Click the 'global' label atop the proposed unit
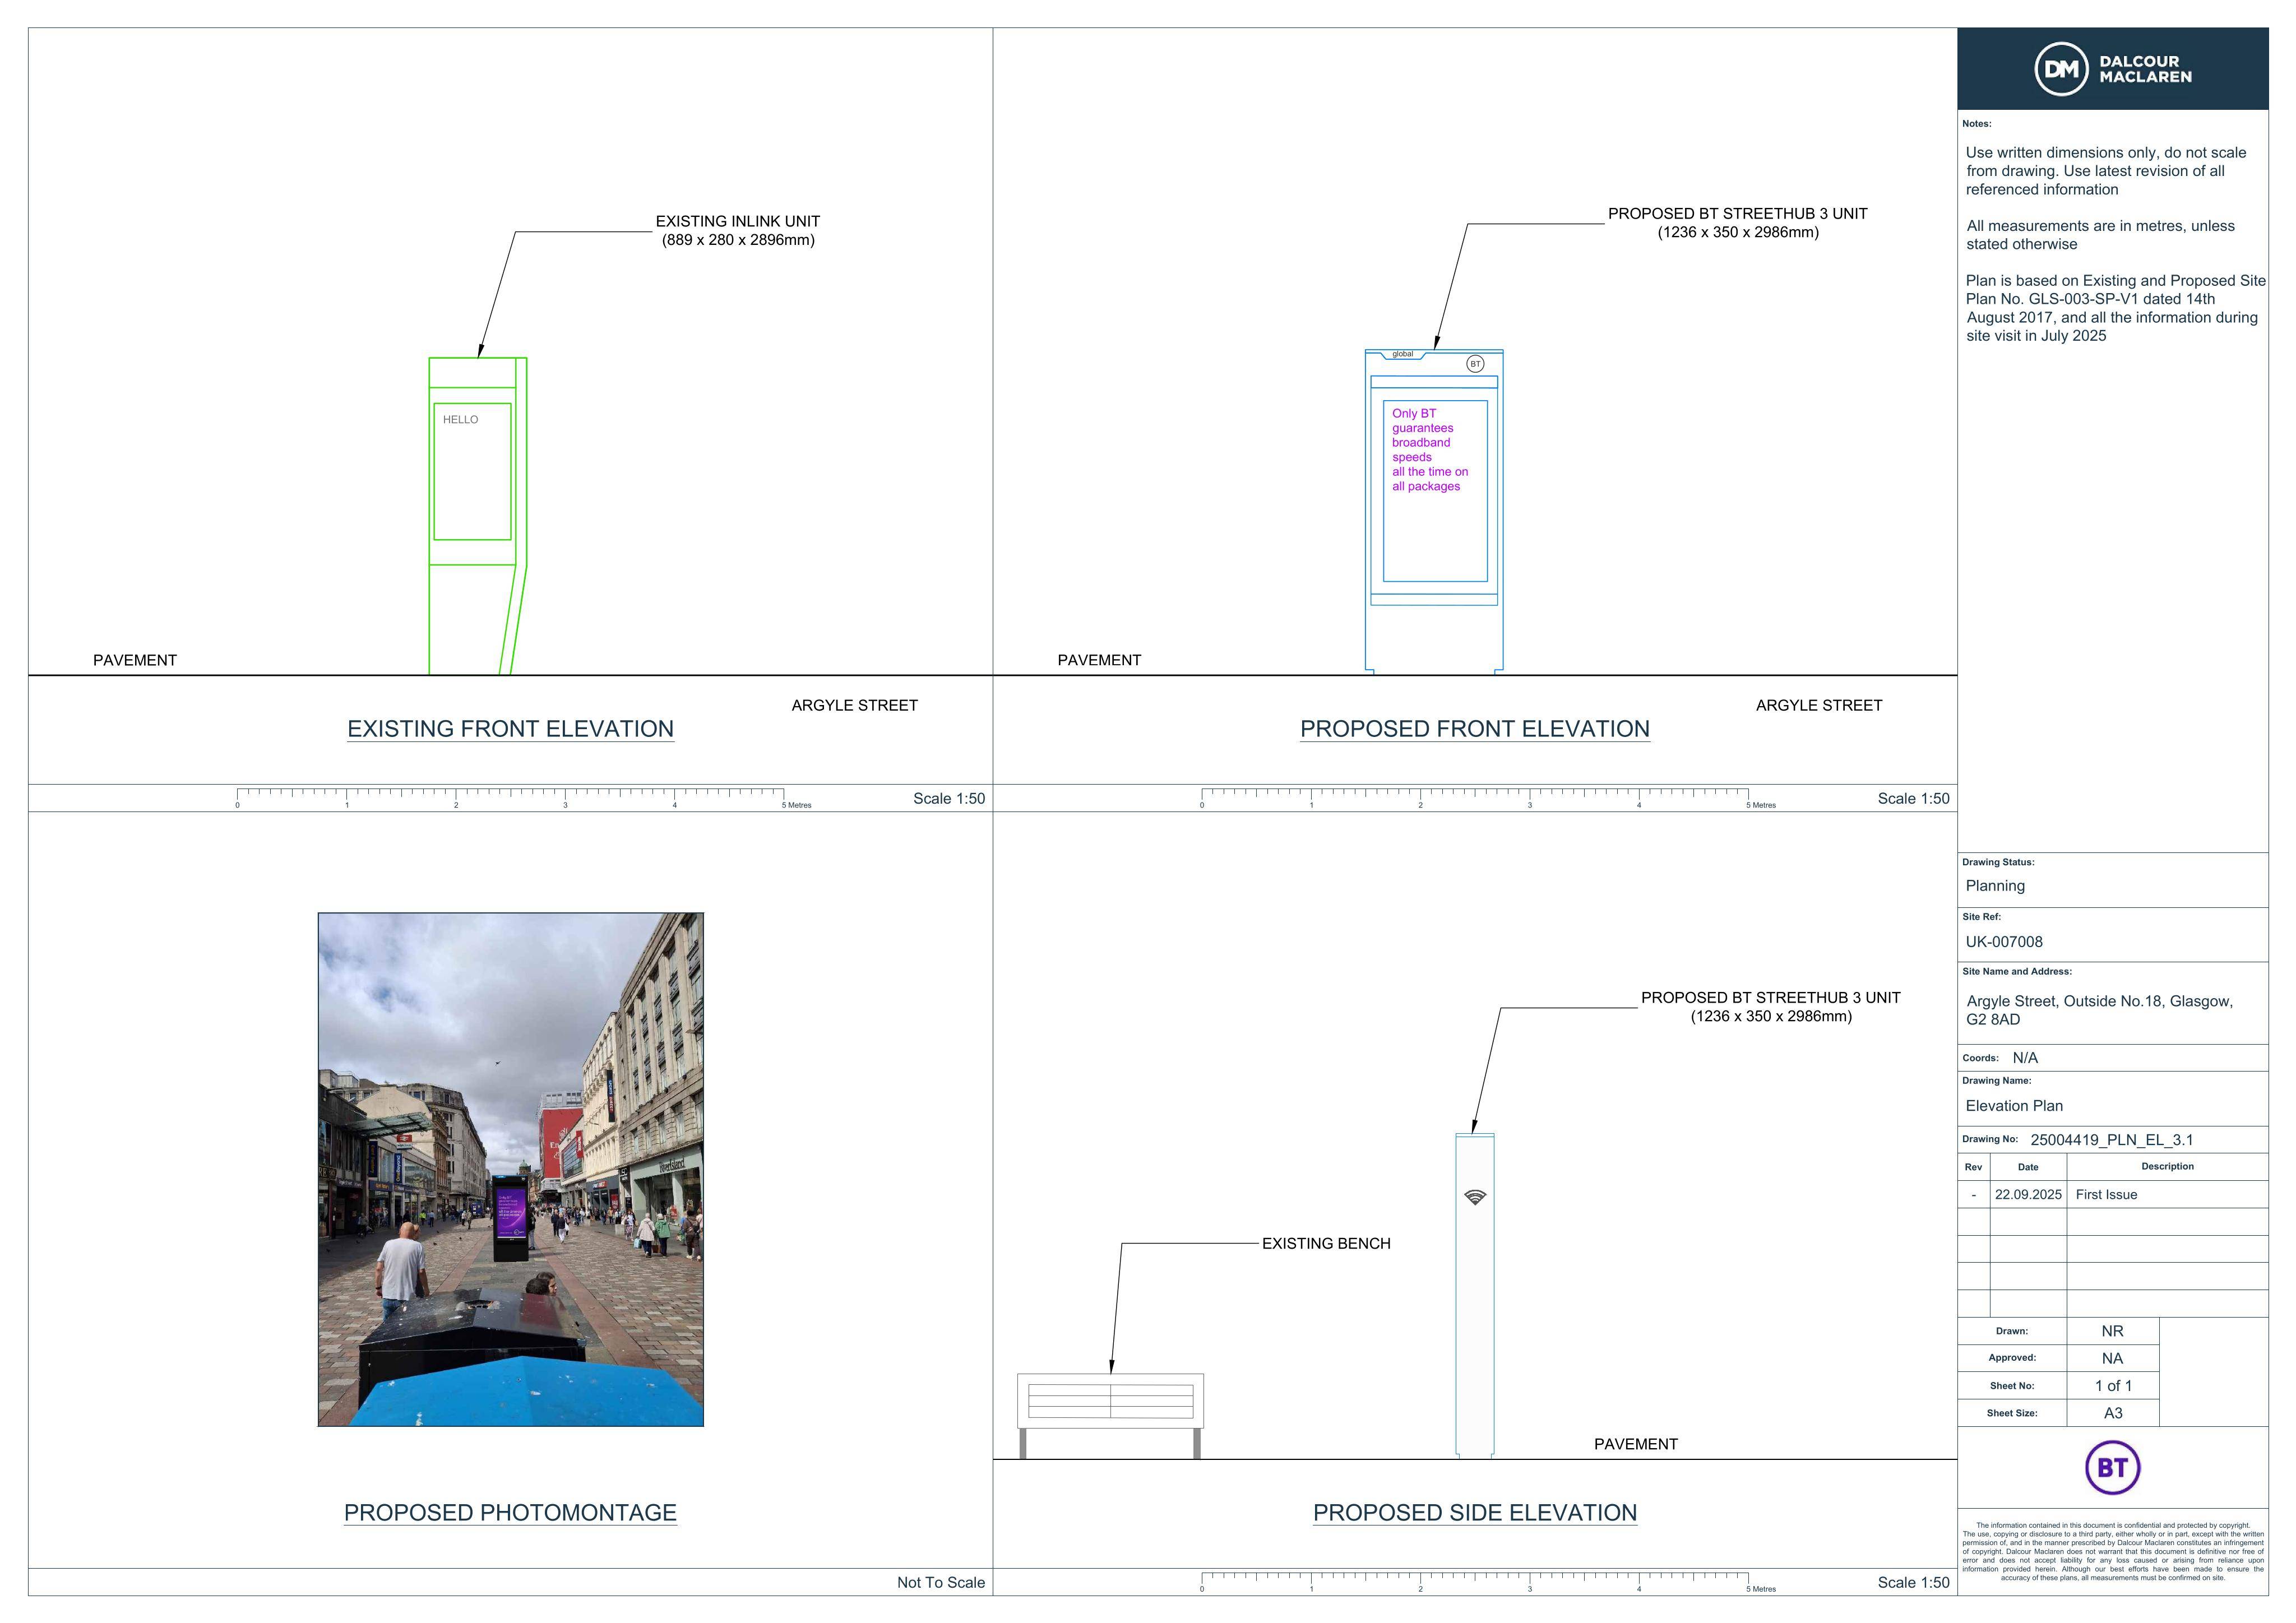The image size is (2296, 1623). (1403, 354)
